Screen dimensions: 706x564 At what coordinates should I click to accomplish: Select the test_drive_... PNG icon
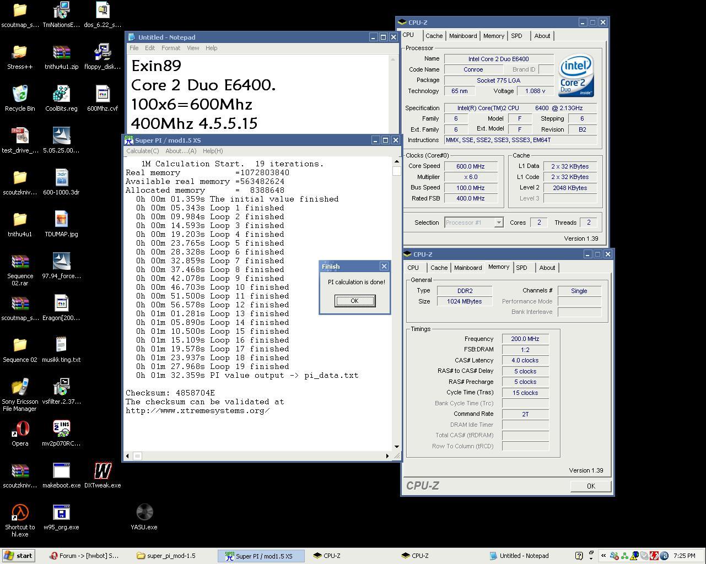coord(20,140)
